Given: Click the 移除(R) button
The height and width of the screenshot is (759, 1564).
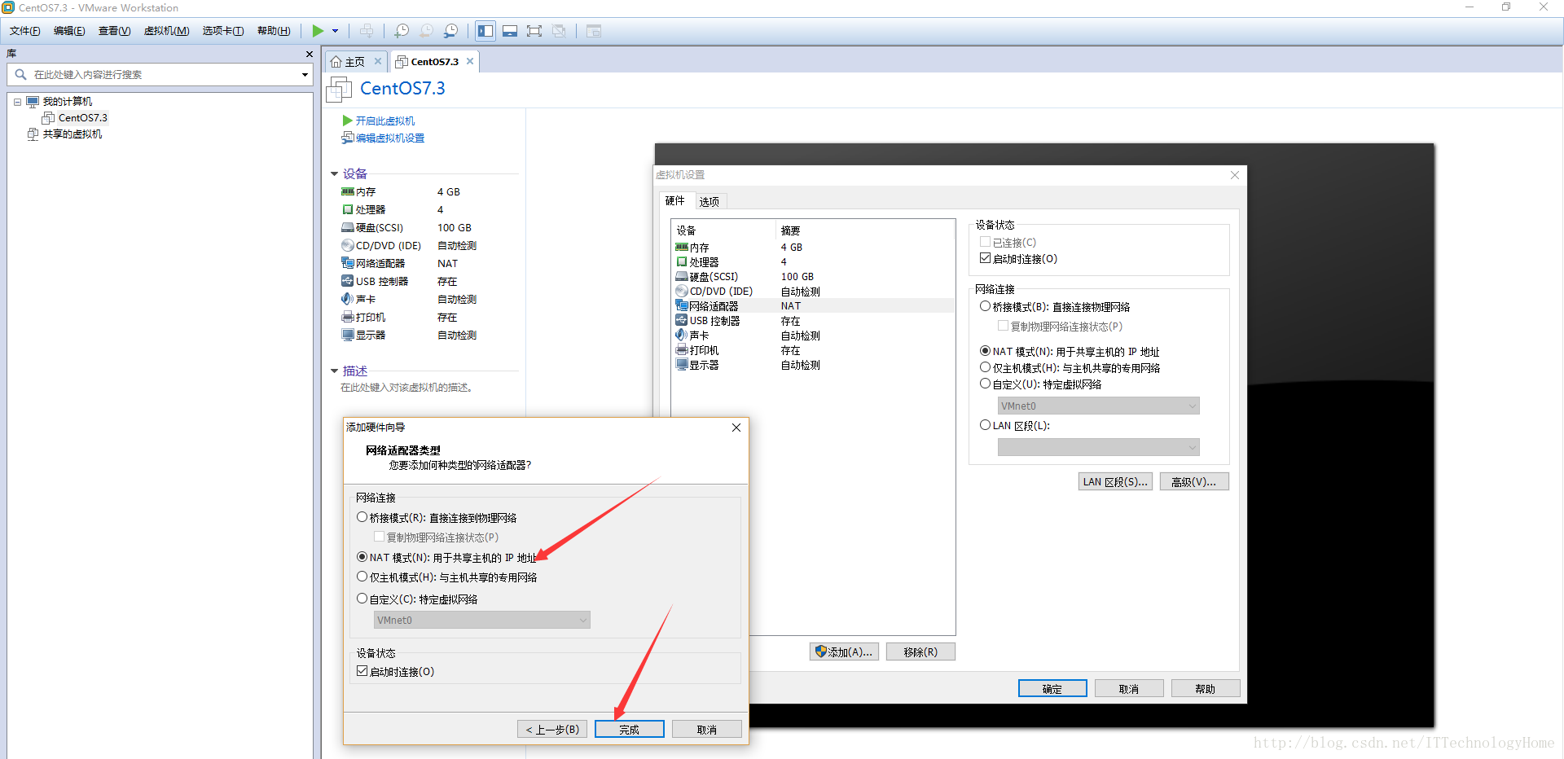Looking at the screenshot, I should [920, 652].
